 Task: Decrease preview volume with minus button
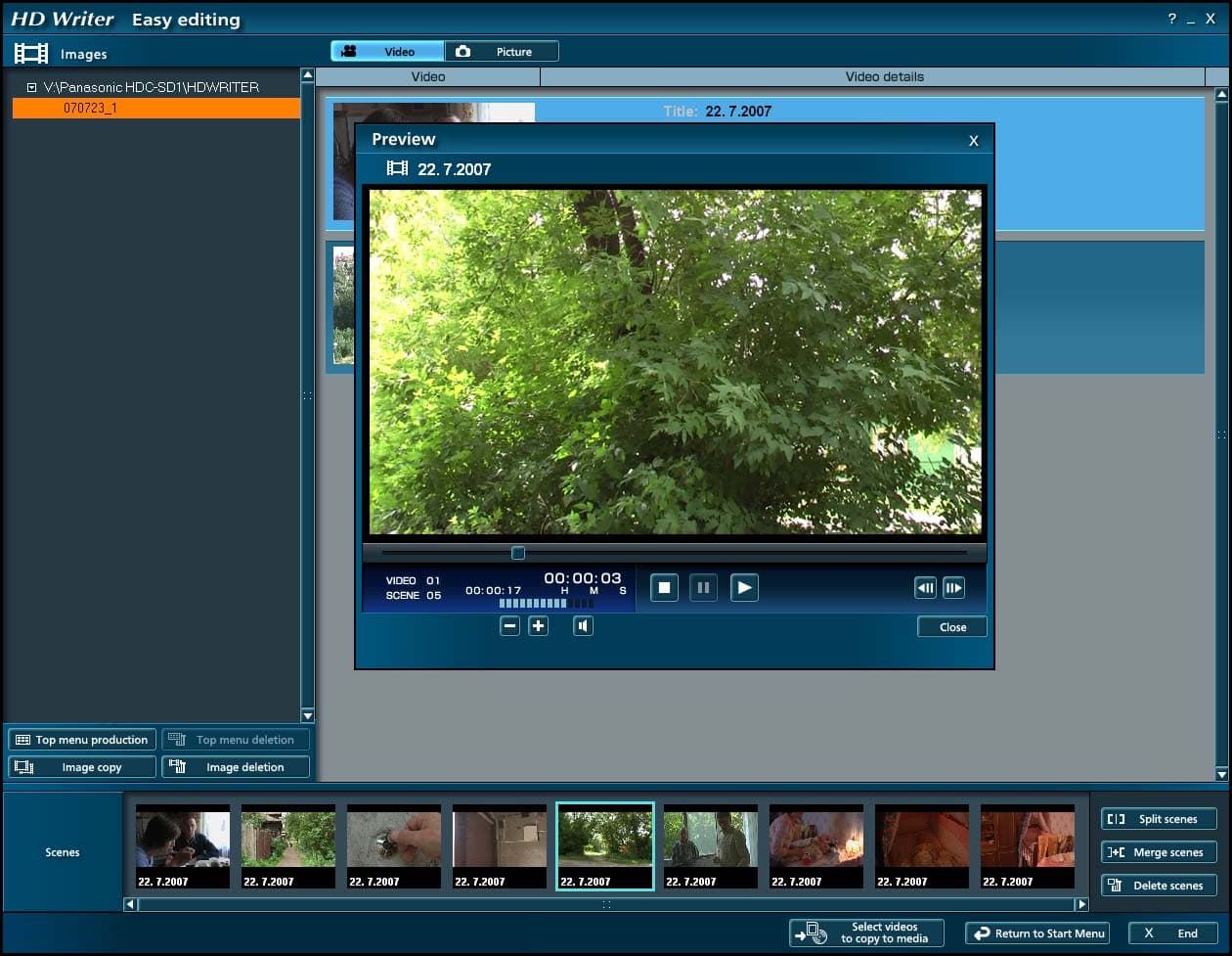(509, 626)
